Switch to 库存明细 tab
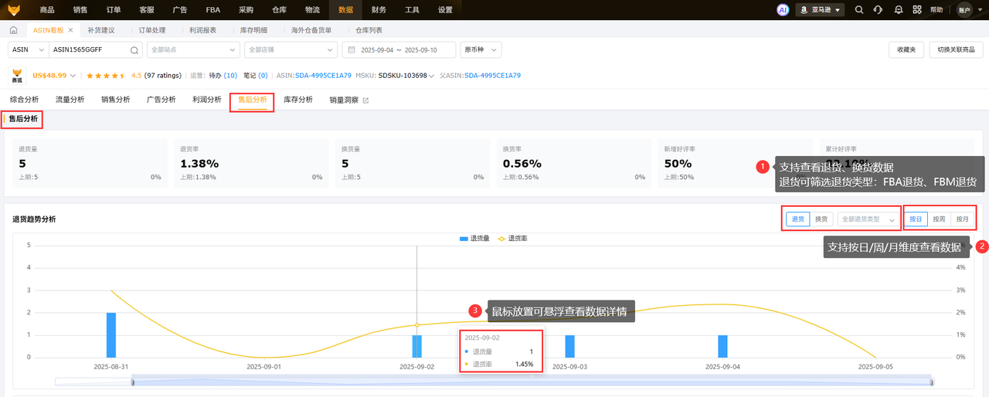 (x=254, y=30)
